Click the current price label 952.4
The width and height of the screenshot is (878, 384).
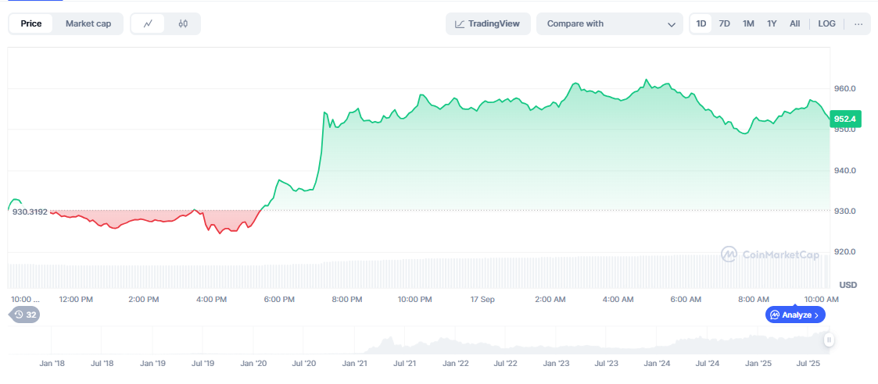pos(846,119)
